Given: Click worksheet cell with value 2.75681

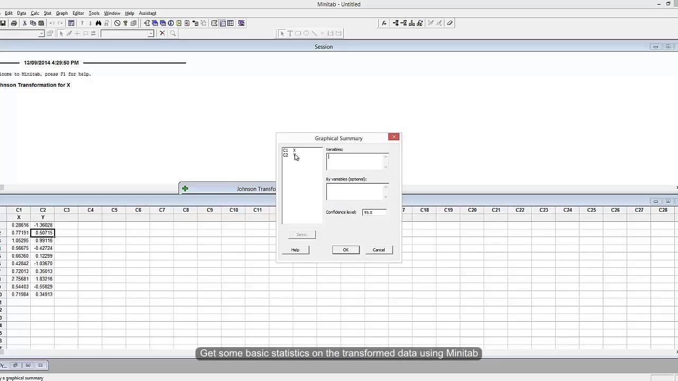Looking at the screenshot, I should 19,279.
